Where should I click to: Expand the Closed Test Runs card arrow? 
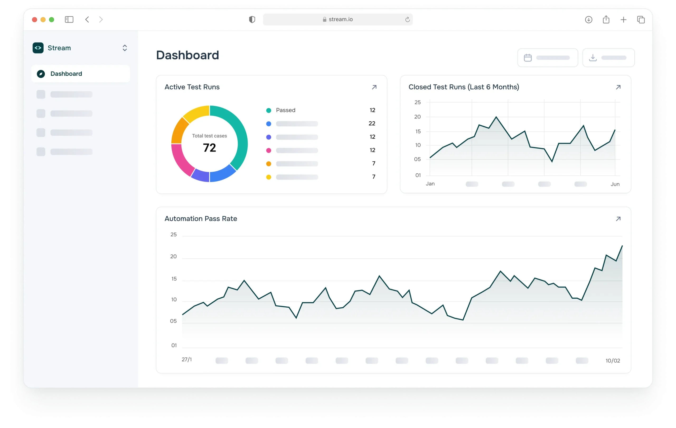[618, 87]
